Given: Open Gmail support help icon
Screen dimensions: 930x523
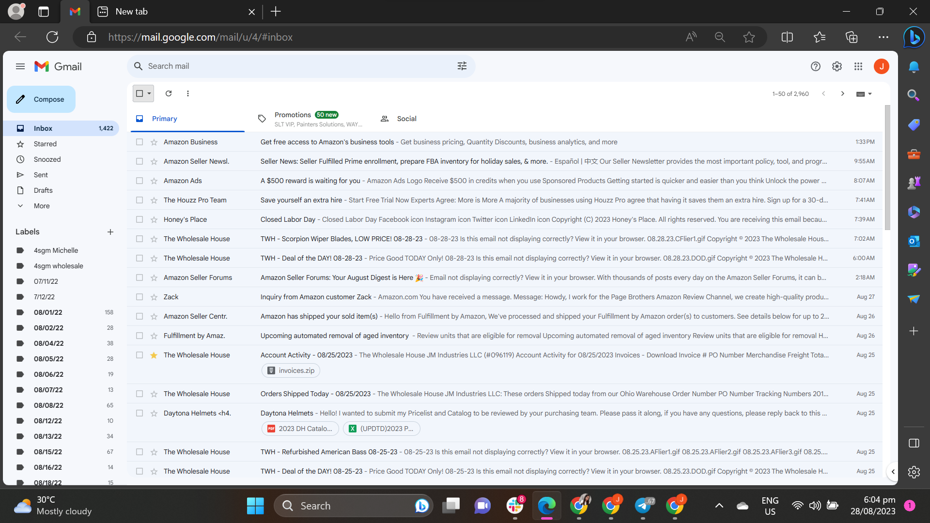Looking at the screenshot, I should [x=816, y=66].
